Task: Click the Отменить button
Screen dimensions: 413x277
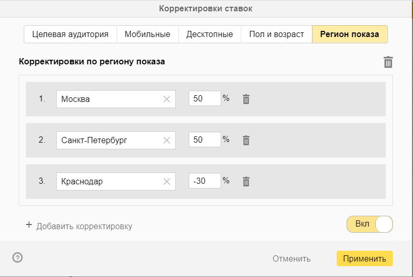Action: pyautogui.click(x=292, y=258)
